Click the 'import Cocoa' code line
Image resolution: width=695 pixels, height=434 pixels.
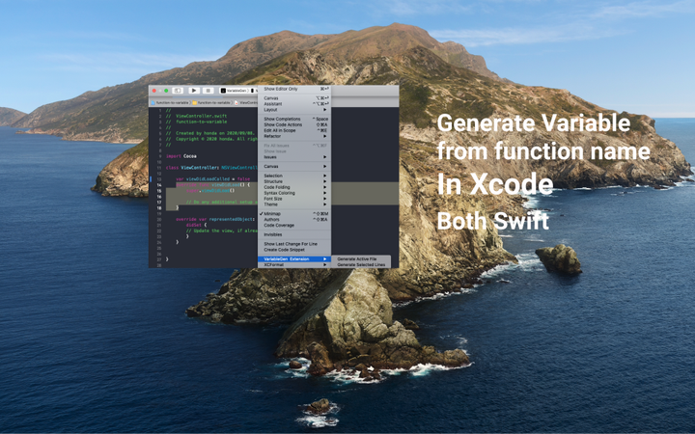pos(181,156)
